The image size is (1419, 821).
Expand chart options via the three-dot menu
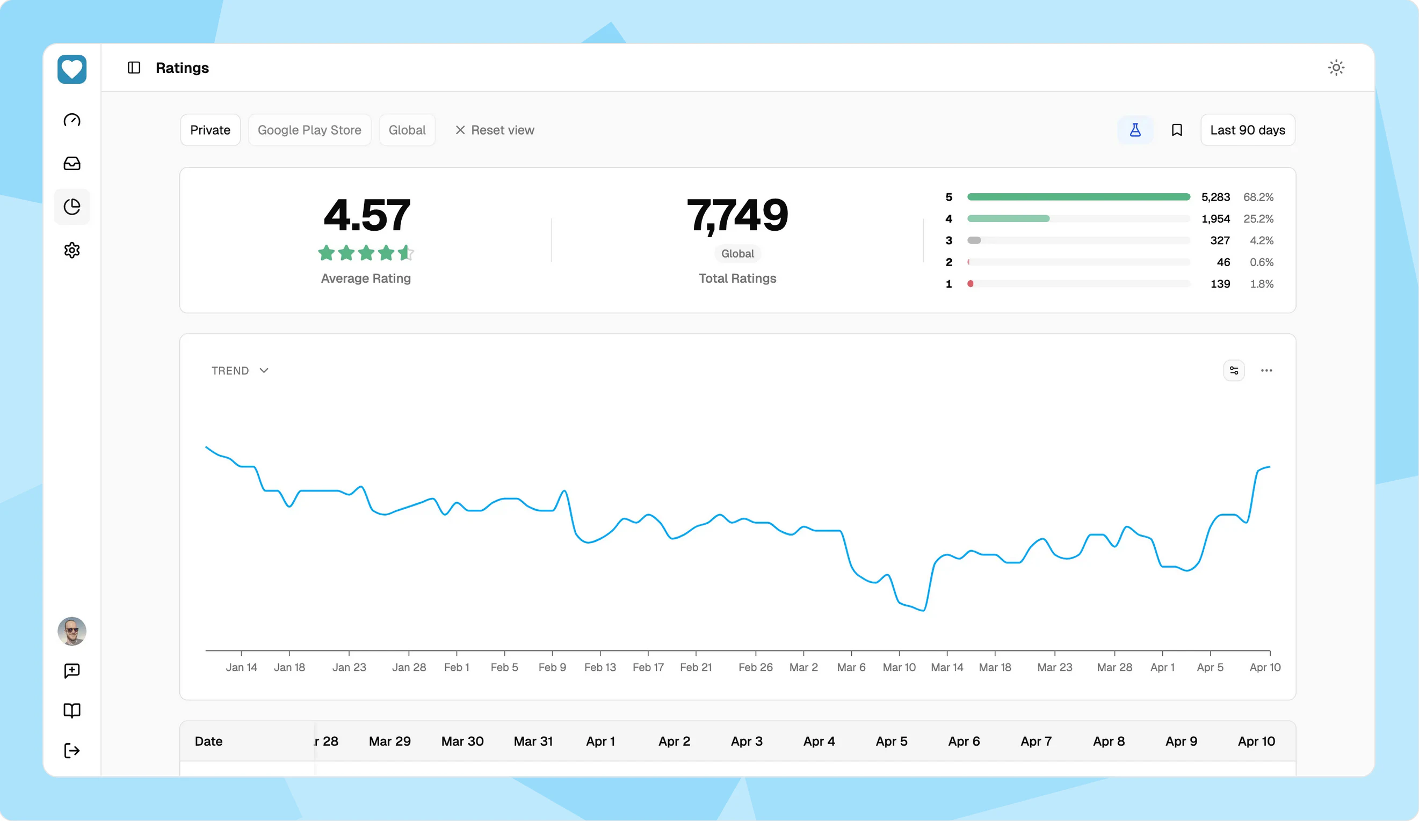click(x=1267, y=370)
